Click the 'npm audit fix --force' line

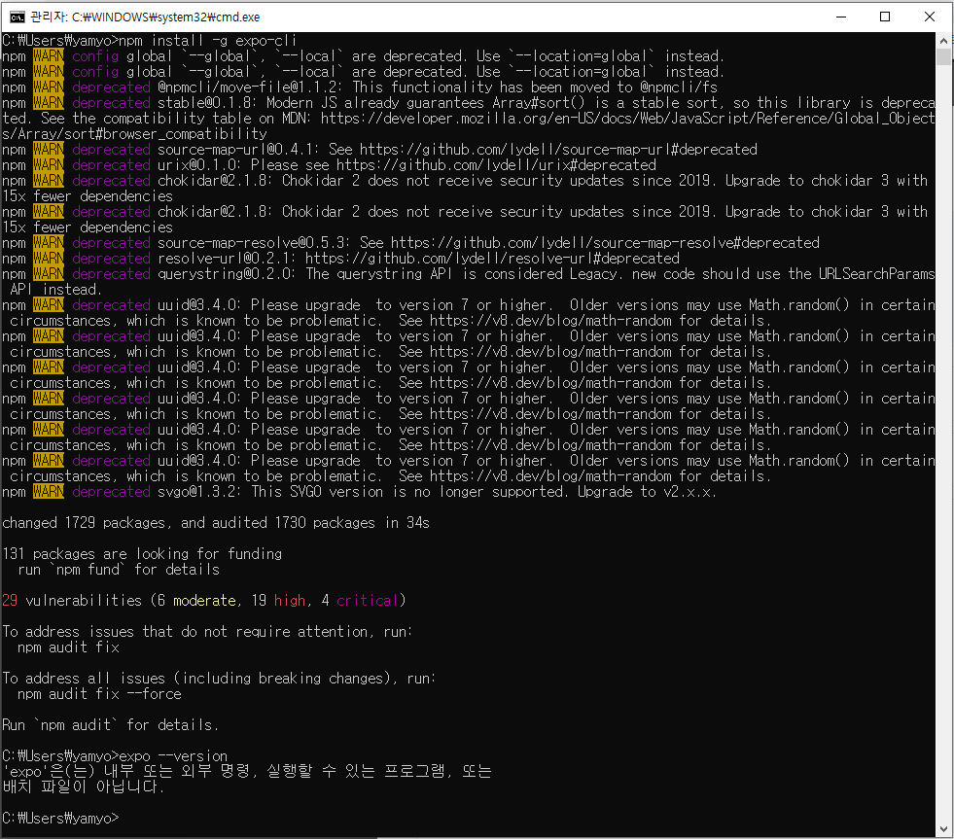click(x=99, y=694)
